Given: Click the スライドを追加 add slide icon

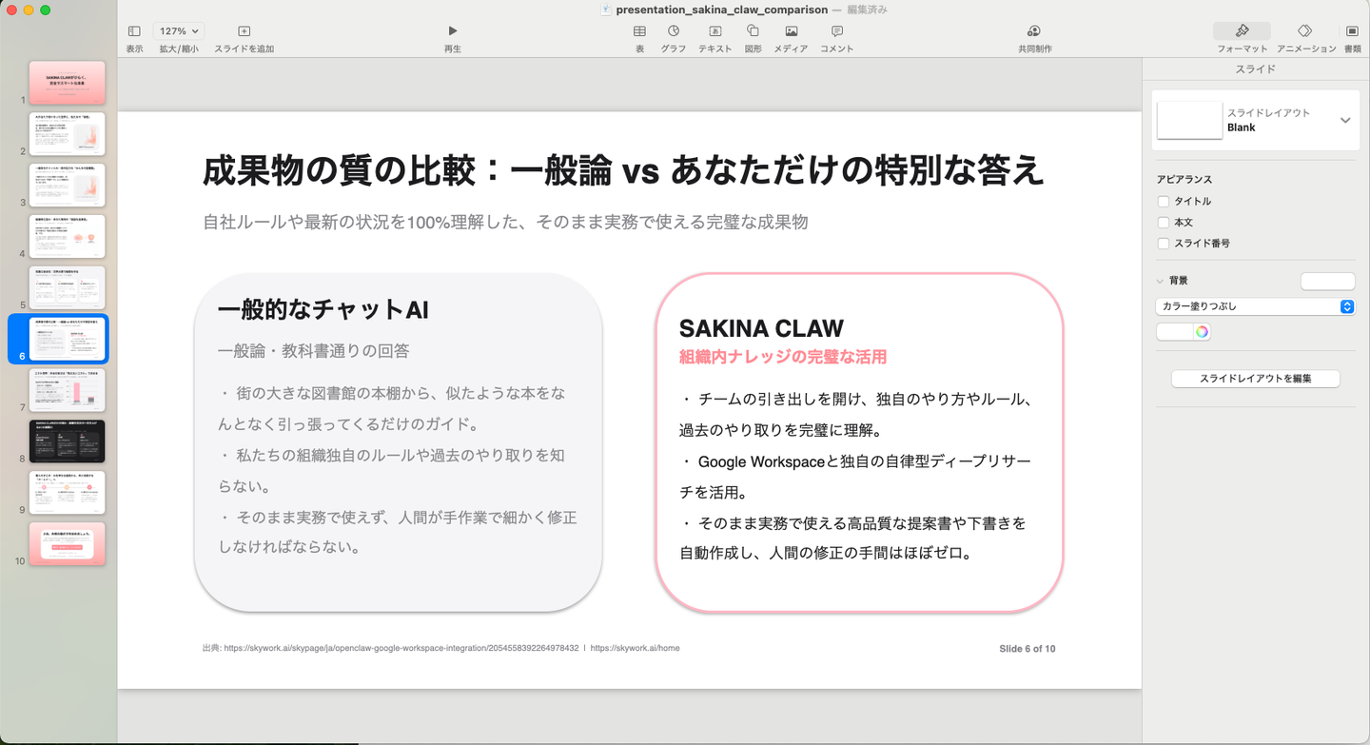Looking at the screenshot, I should (245, 31).
